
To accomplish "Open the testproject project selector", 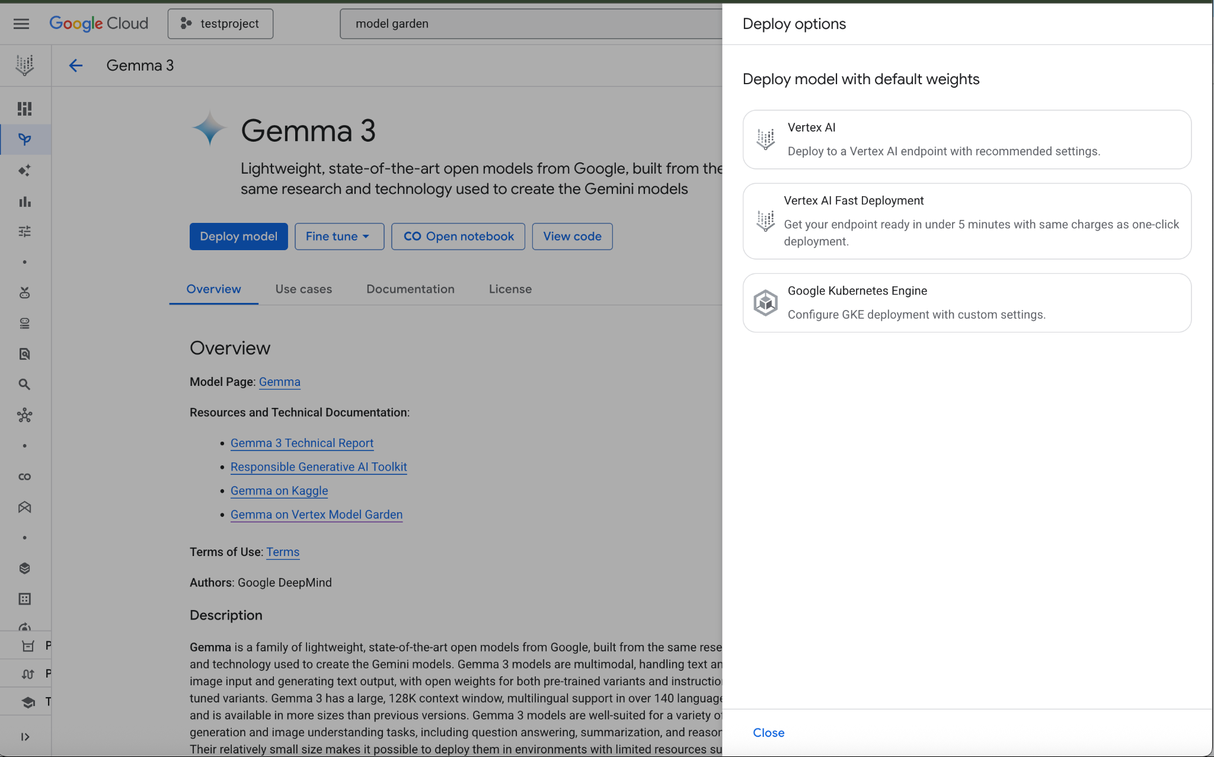I will [x=221, y=24].
